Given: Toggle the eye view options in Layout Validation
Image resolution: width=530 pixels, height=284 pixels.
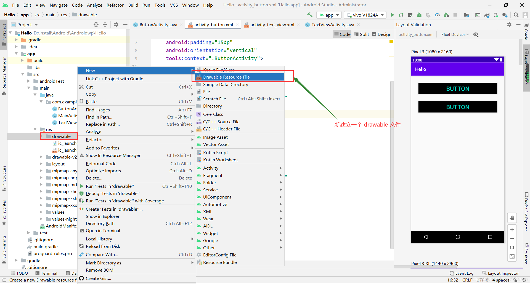Looking at the screenshot, I should pyautogui.click(x=476, y=34).
